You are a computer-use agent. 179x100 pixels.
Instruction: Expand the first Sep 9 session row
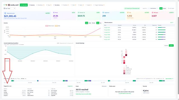(139, 27)
